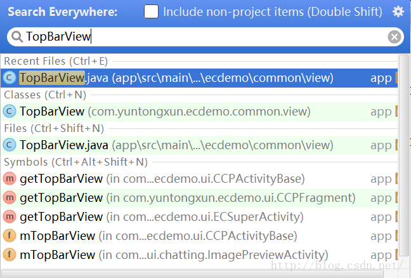Click class icon beside TopBarView under Classes
Image resolution: width=411 pixels, height=278 pixels.
click(x=10, y=112)
